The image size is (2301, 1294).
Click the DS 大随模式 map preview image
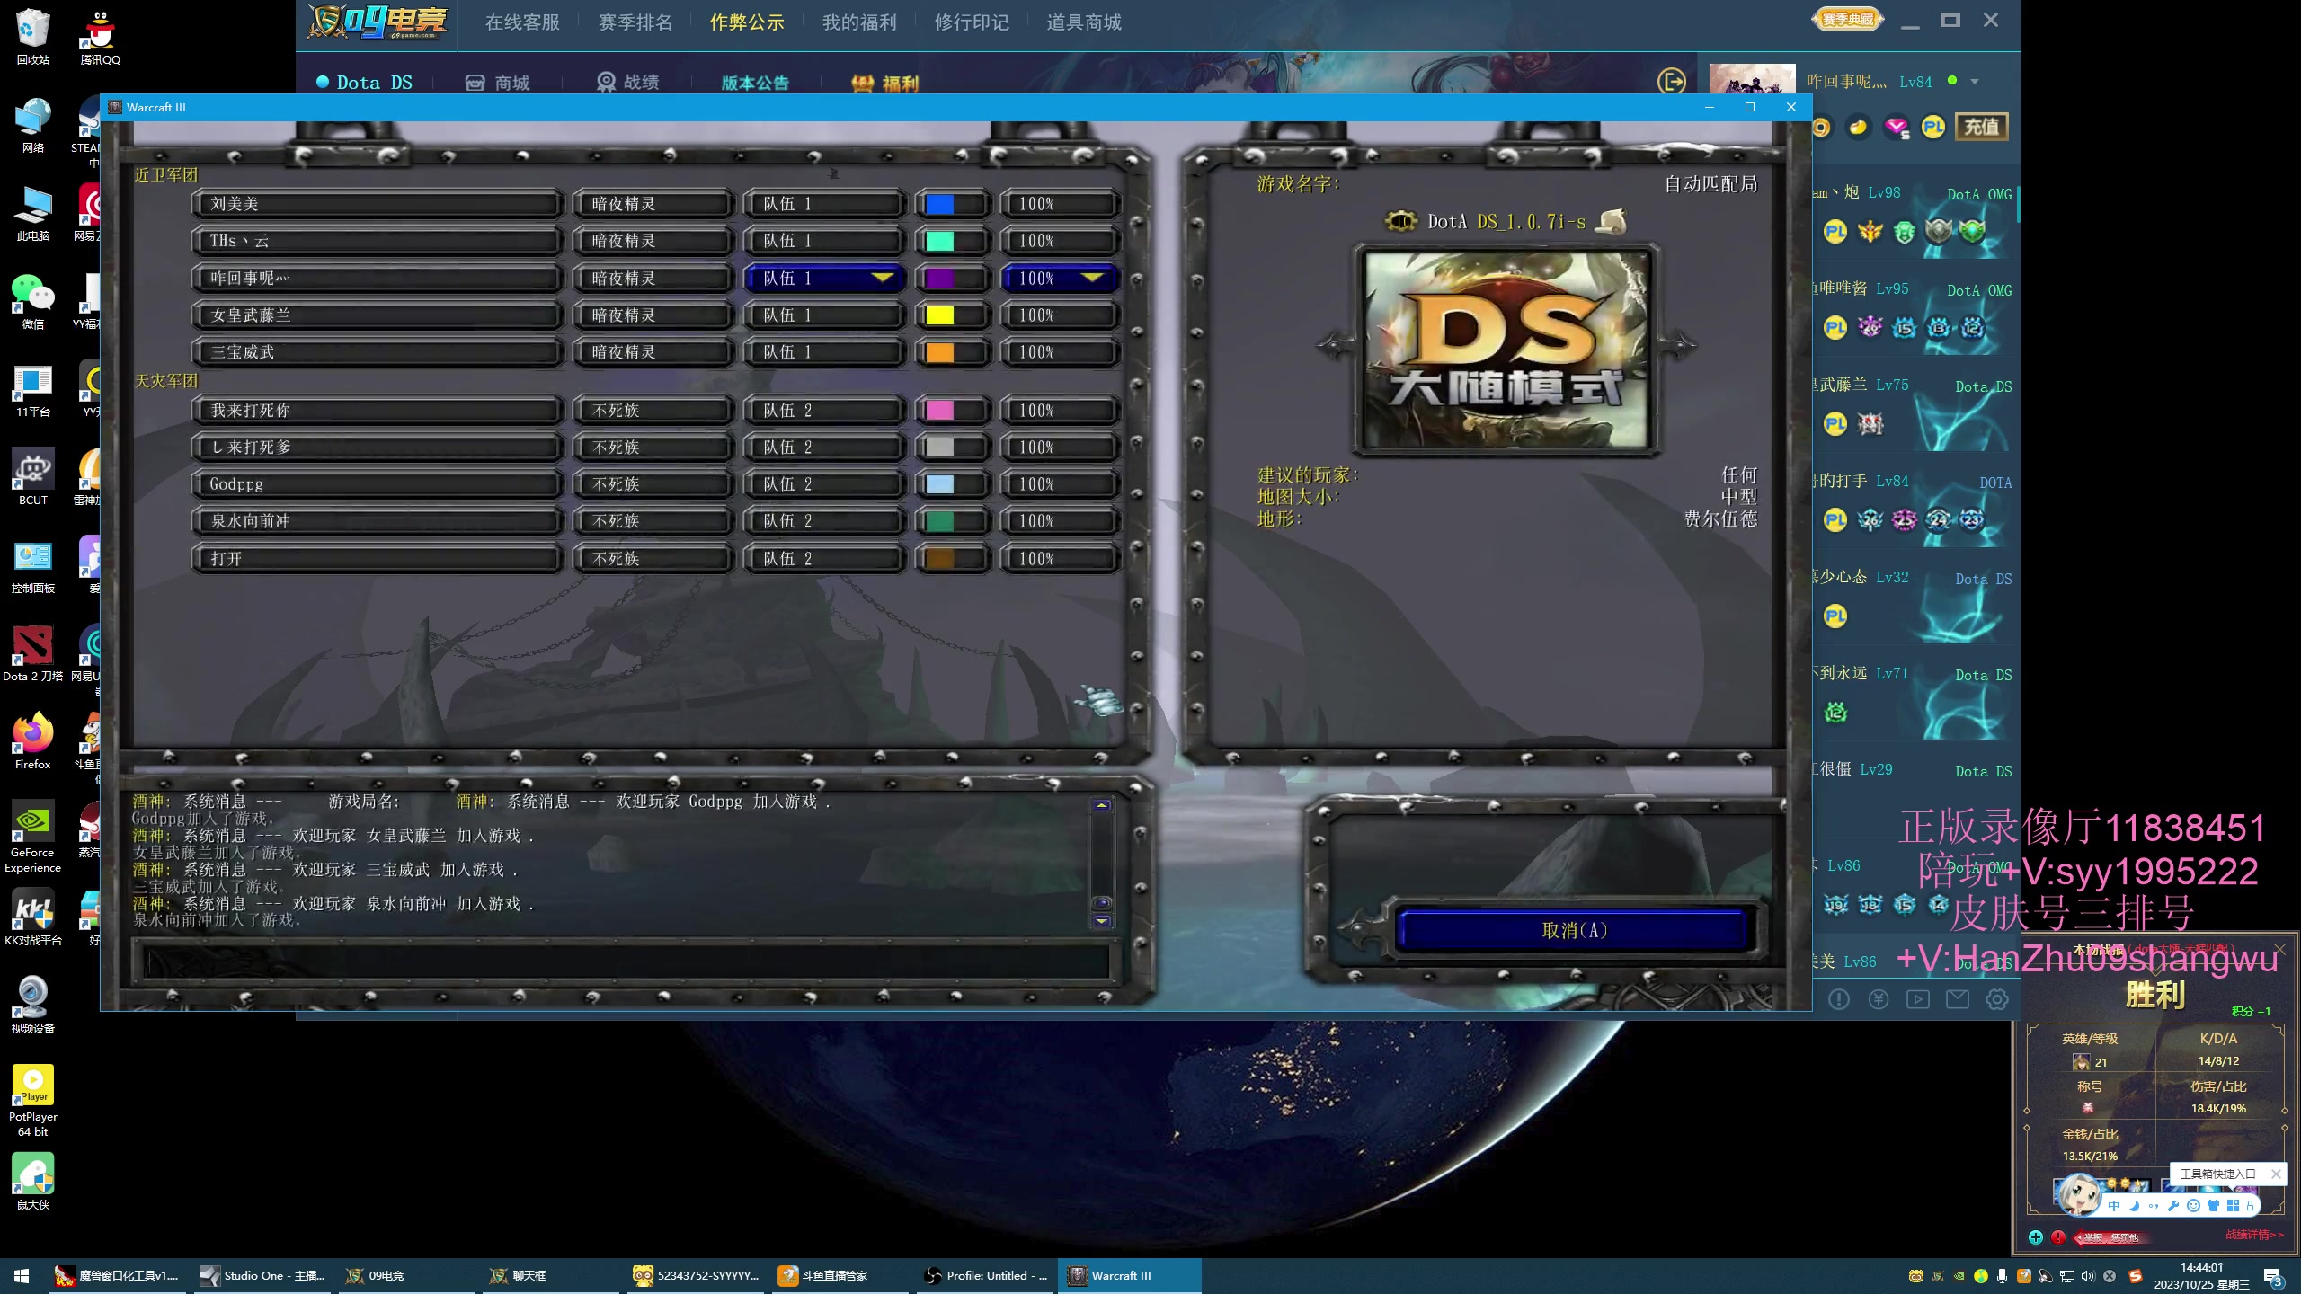point(1507,350)
